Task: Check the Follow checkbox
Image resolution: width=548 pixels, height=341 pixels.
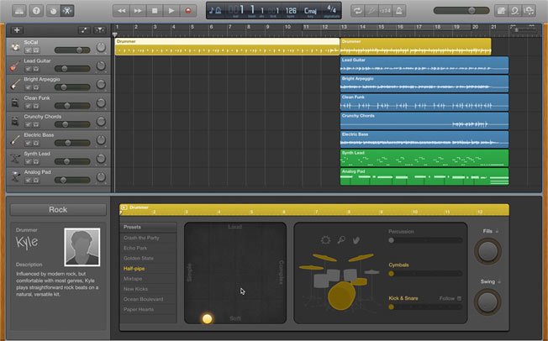Action: 459,298
